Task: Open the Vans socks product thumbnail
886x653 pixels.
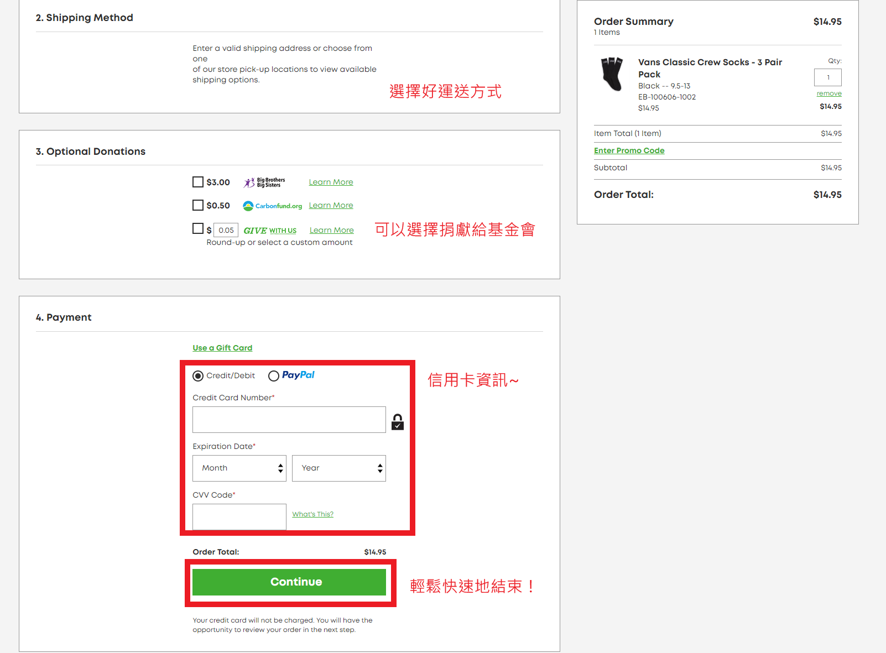Action: coord(612,74)
